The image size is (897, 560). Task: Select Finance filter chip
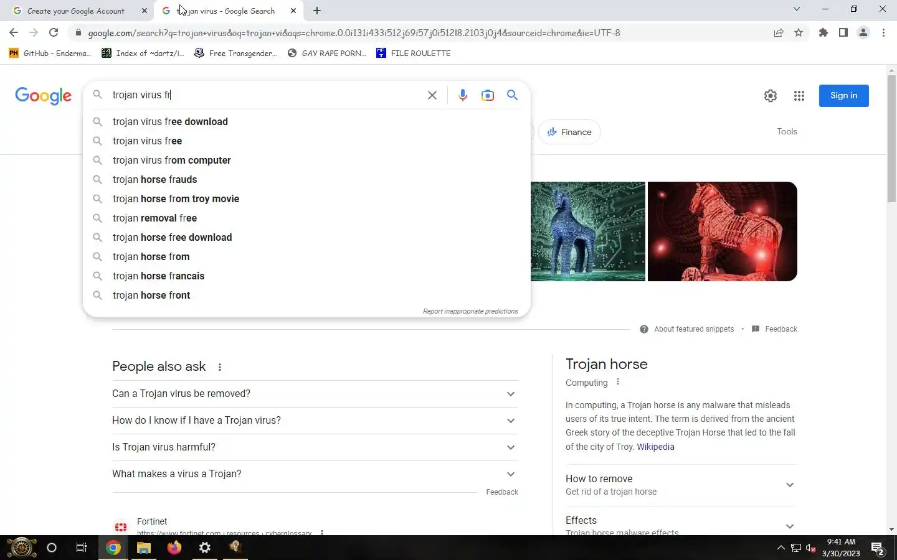tap(569, 132)
